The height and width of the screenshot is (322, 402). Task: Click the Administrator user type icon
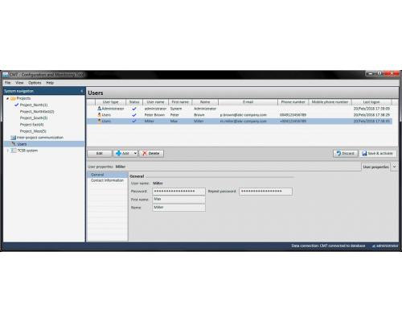pos(99,109)
